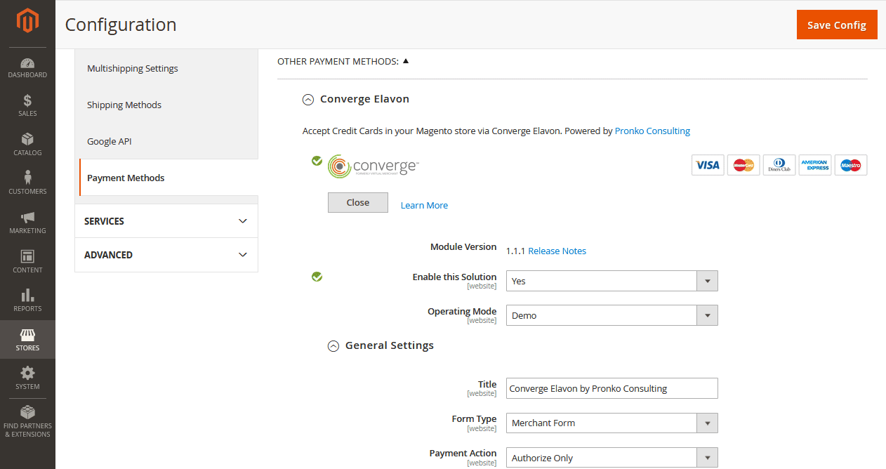Select the Payment Methods tab
The image size is (886, 469).
click(x=126, y=178)
